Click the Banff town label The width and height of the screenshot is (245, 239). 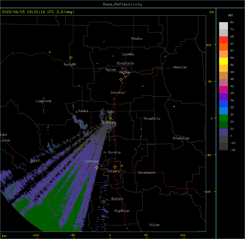[x=35, y=161]
